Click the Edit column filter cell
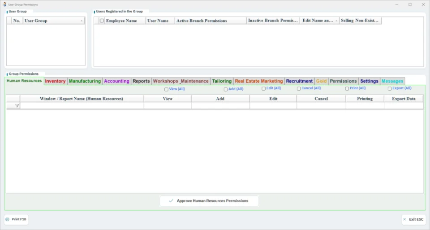 pyautogui.click(x=273, y=106)
